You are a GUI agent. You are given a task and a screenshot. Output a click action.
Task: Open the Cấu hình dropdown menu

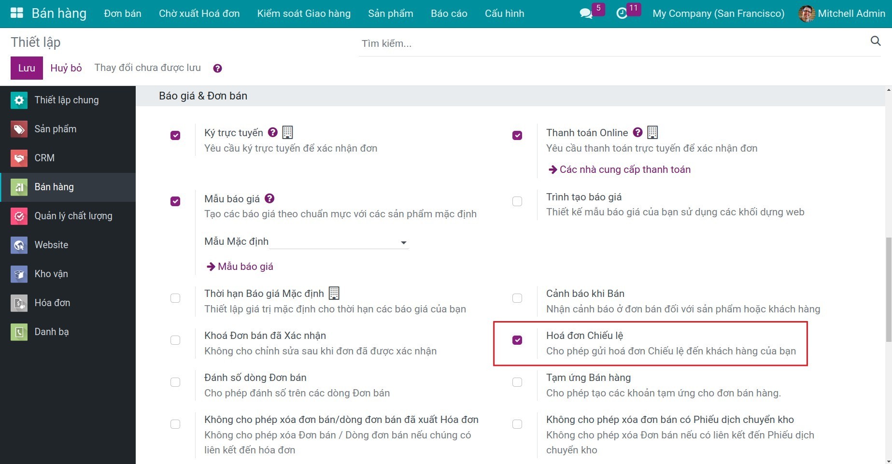pyautogui.click(x=504, y=13)
